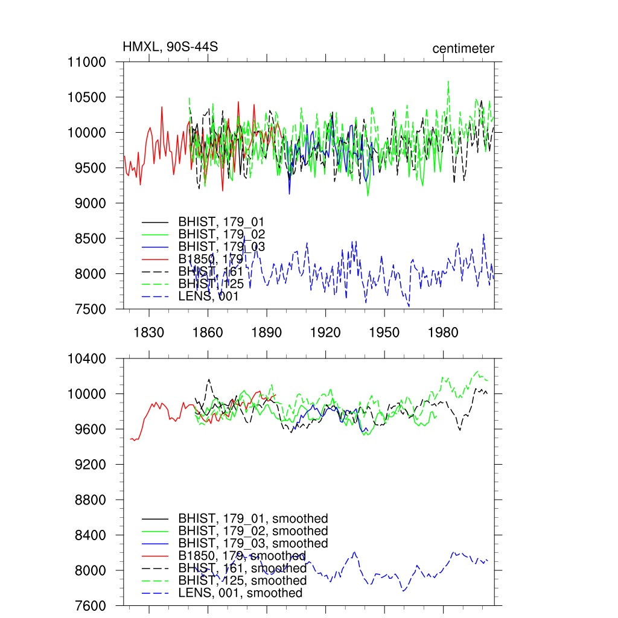The image size is (618, 618).
Task: Select the B1850, 179 legend entry in upper plot
Action: (210, 260)
